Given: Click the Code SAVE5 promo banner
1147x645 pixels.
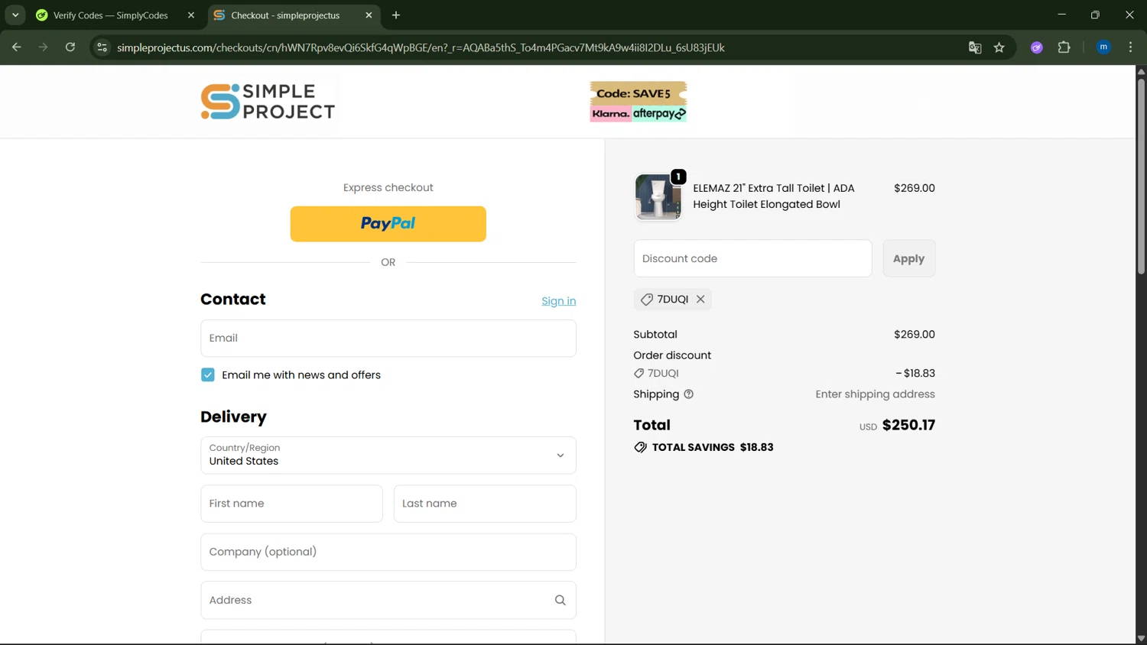Looking at the screenshot, I should point(638,102).
